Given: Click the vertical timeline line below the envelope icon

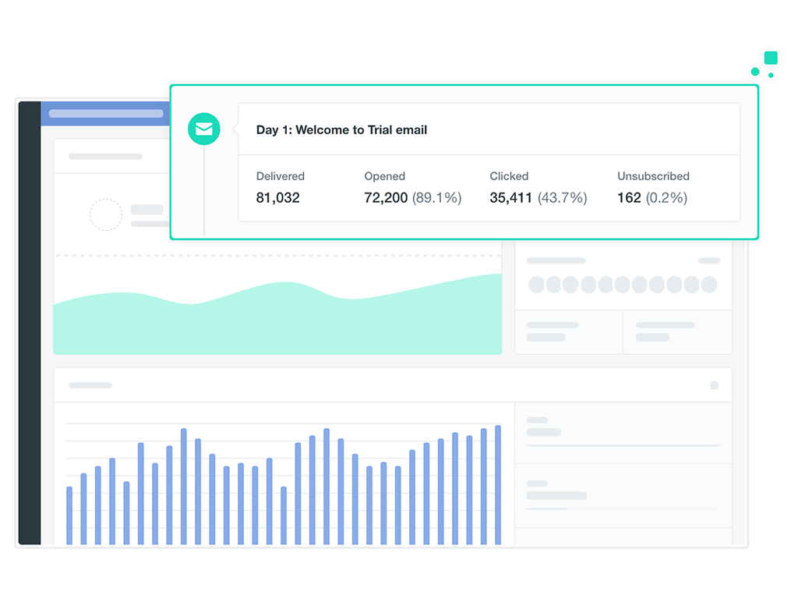Looking at the screenshot, I should [x=204, y=190].
